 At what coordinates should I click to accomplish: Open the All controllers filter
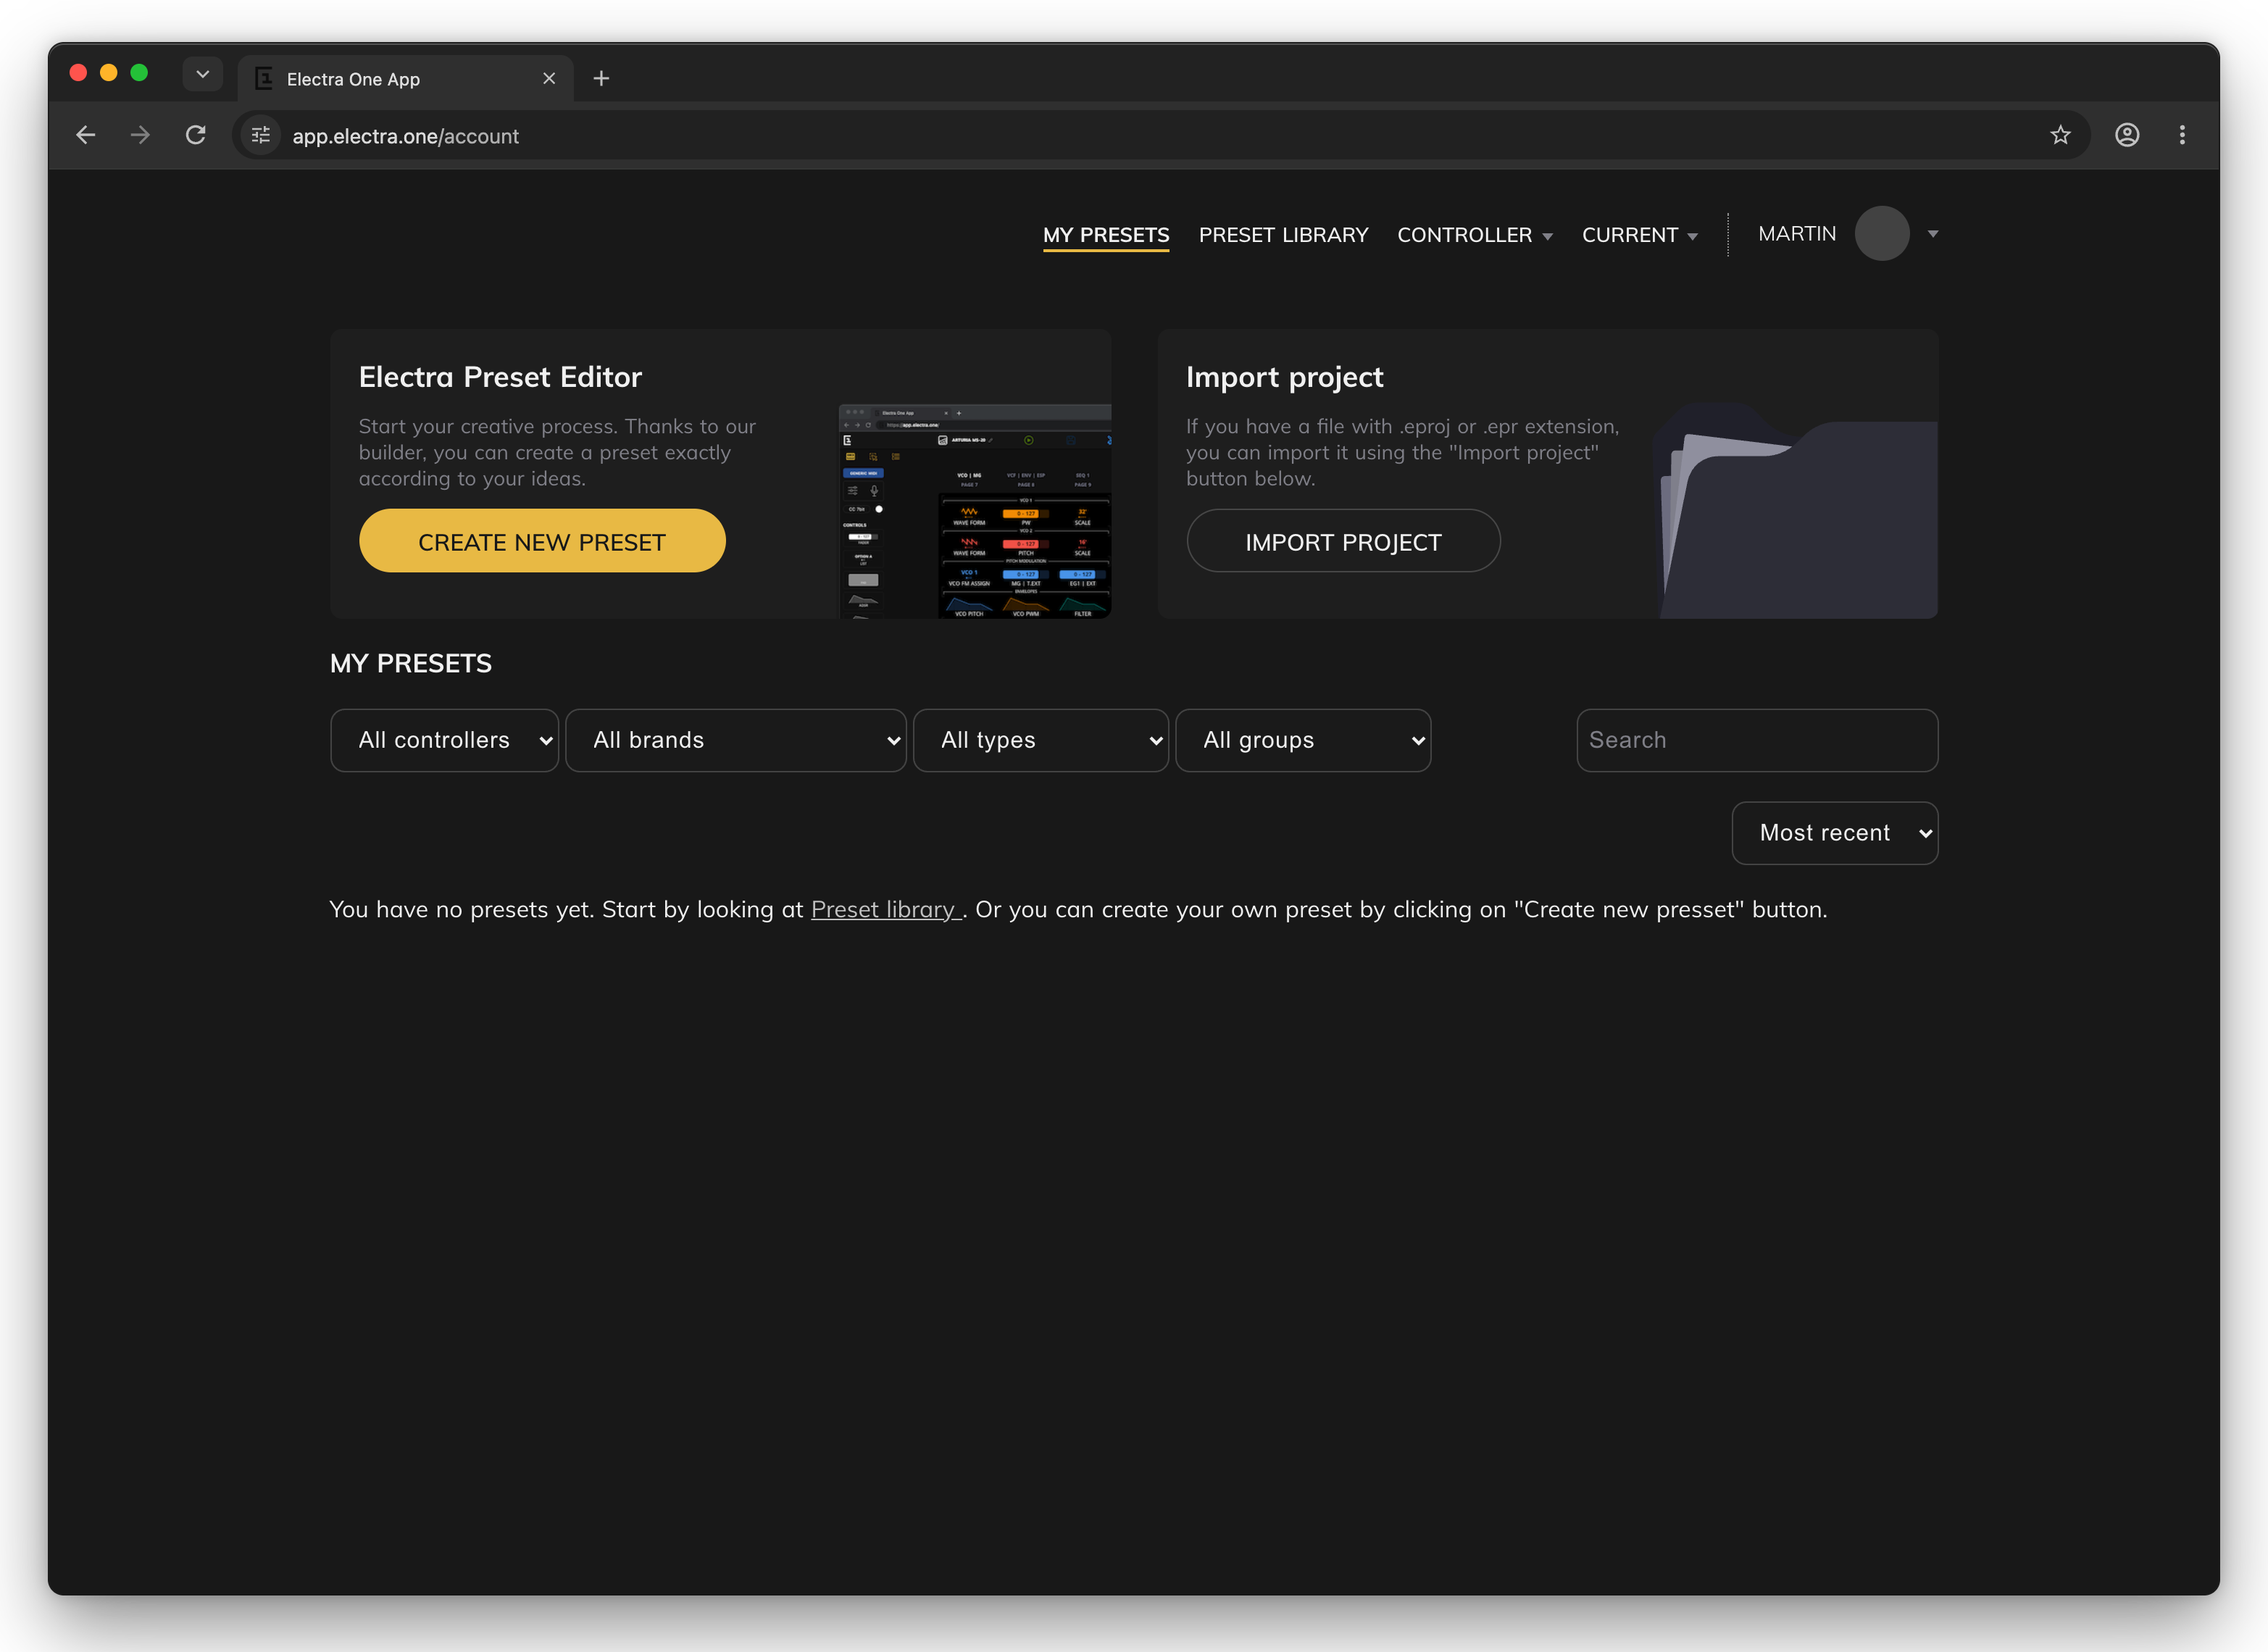(444, 740)
